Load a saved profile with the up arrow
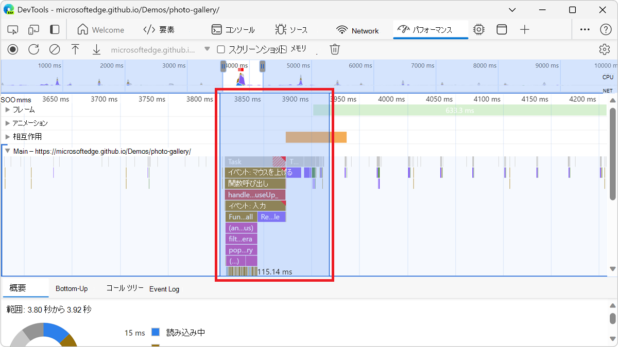618x347 pixels. click(75, 49)
